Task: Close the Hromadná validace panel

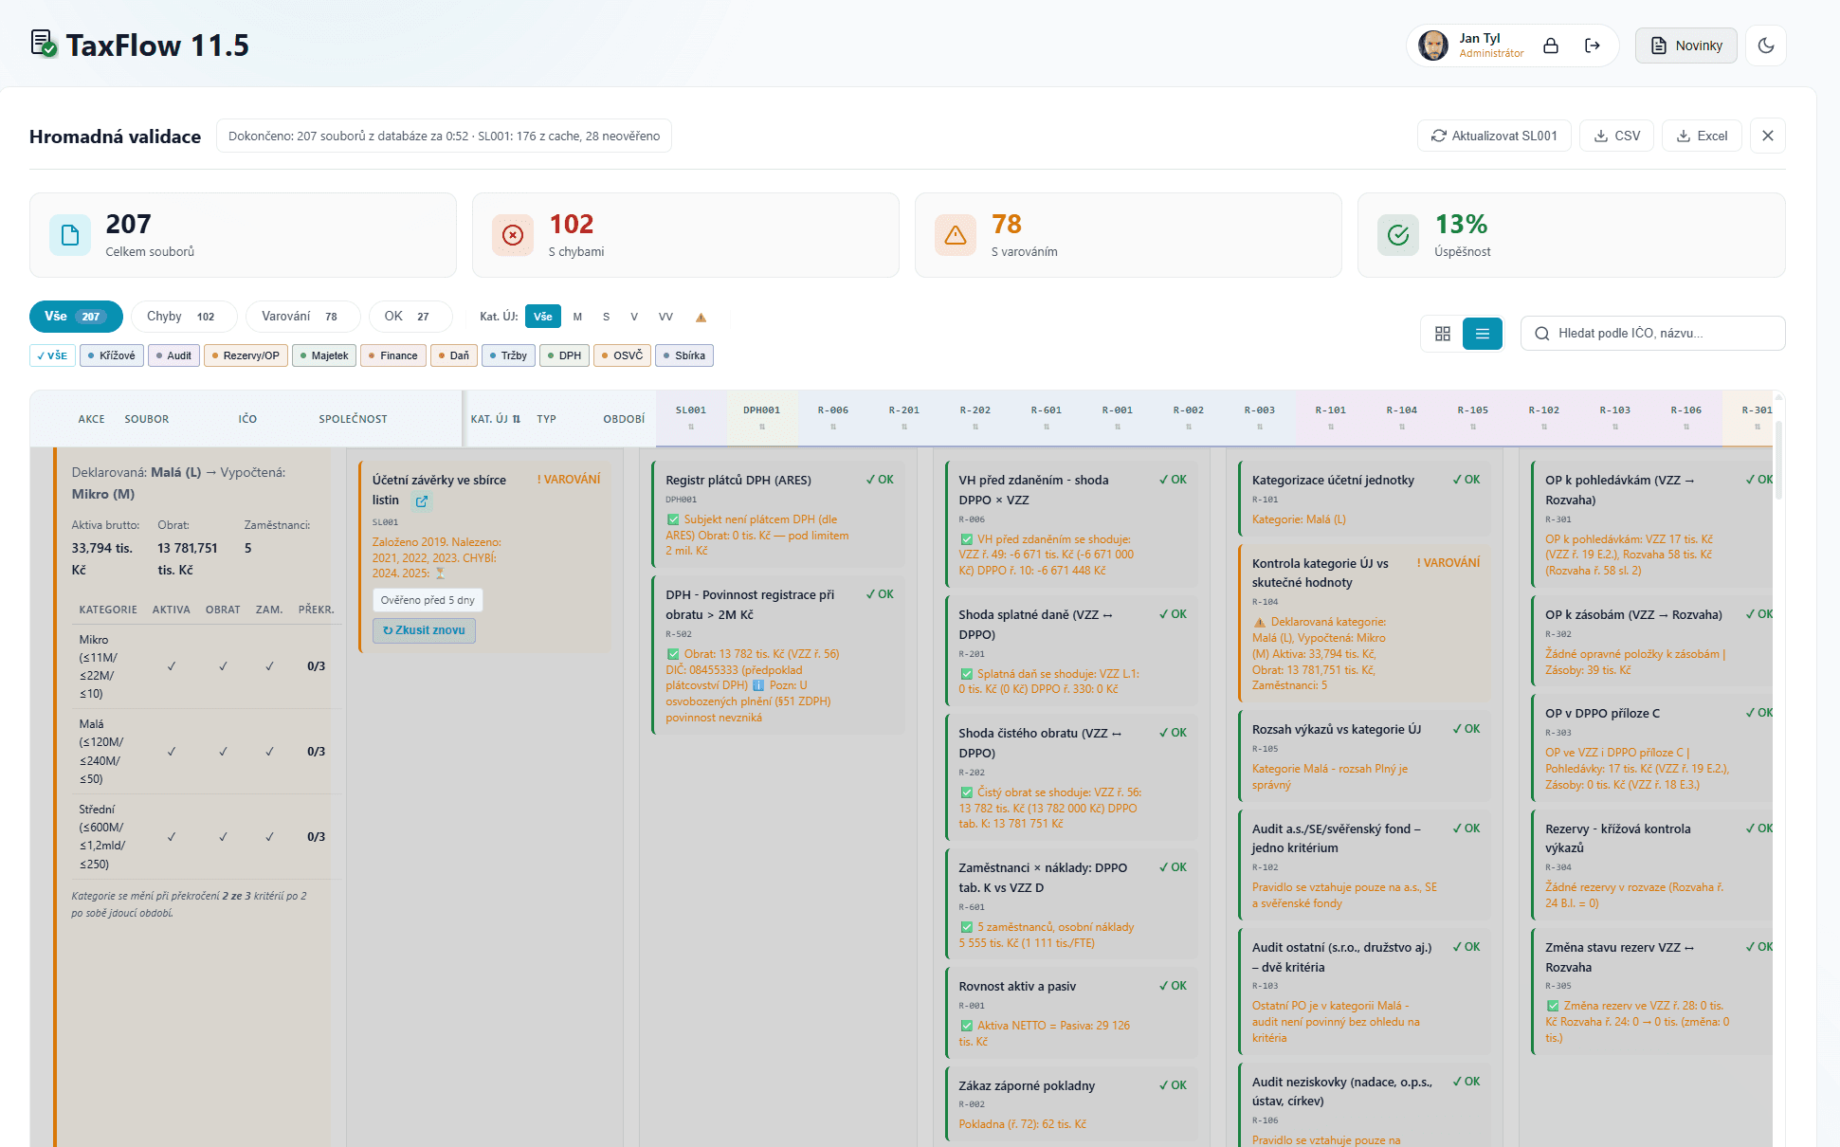Action: [x=1767, y=136]
